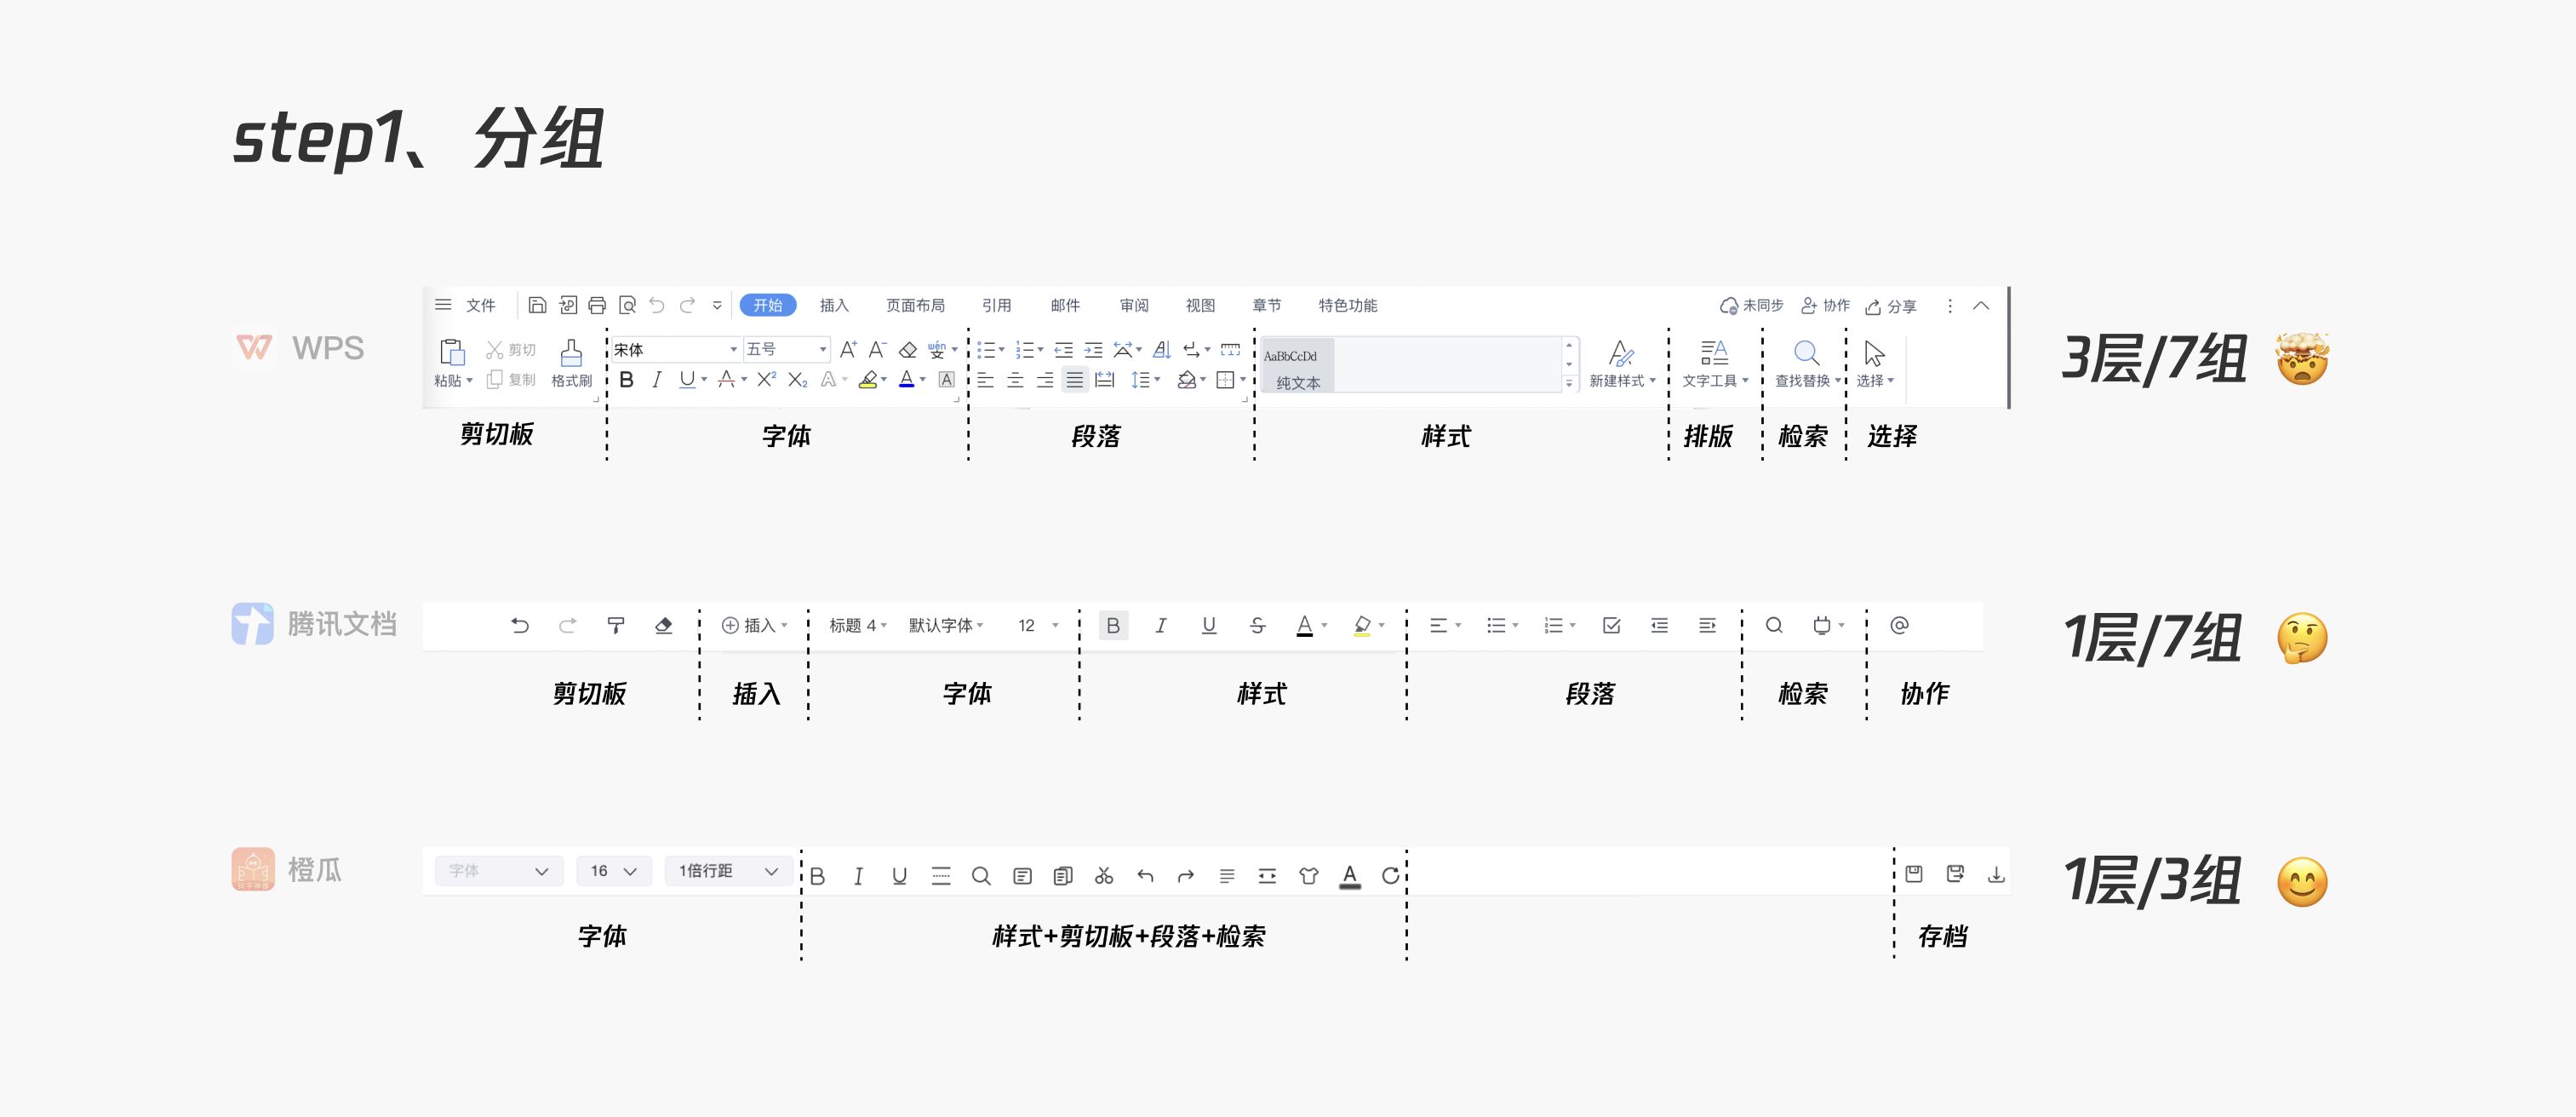
Task: Click superscript X² icon in WPS ribbon
Action: click(x=766, y=380)
